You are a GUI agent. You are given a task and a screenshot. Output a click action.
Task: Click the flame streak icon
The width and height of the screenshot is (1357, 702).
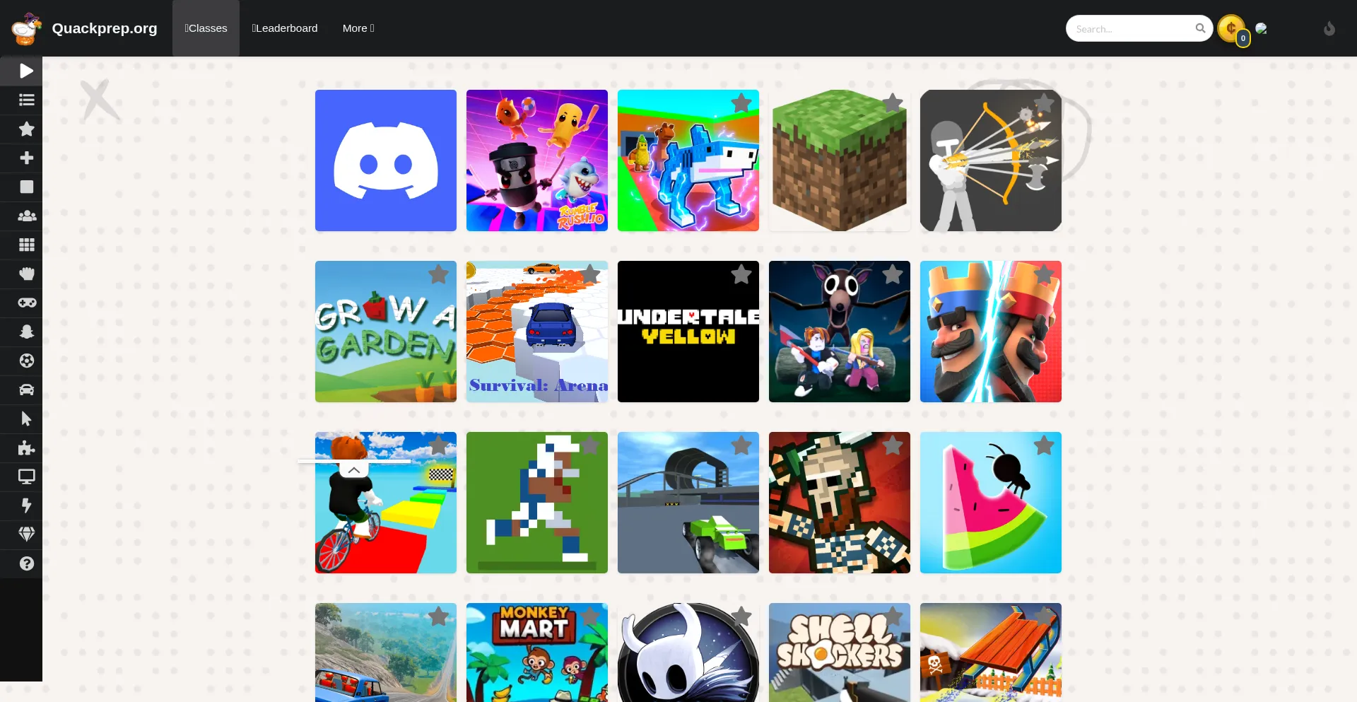coord(1329,28)
